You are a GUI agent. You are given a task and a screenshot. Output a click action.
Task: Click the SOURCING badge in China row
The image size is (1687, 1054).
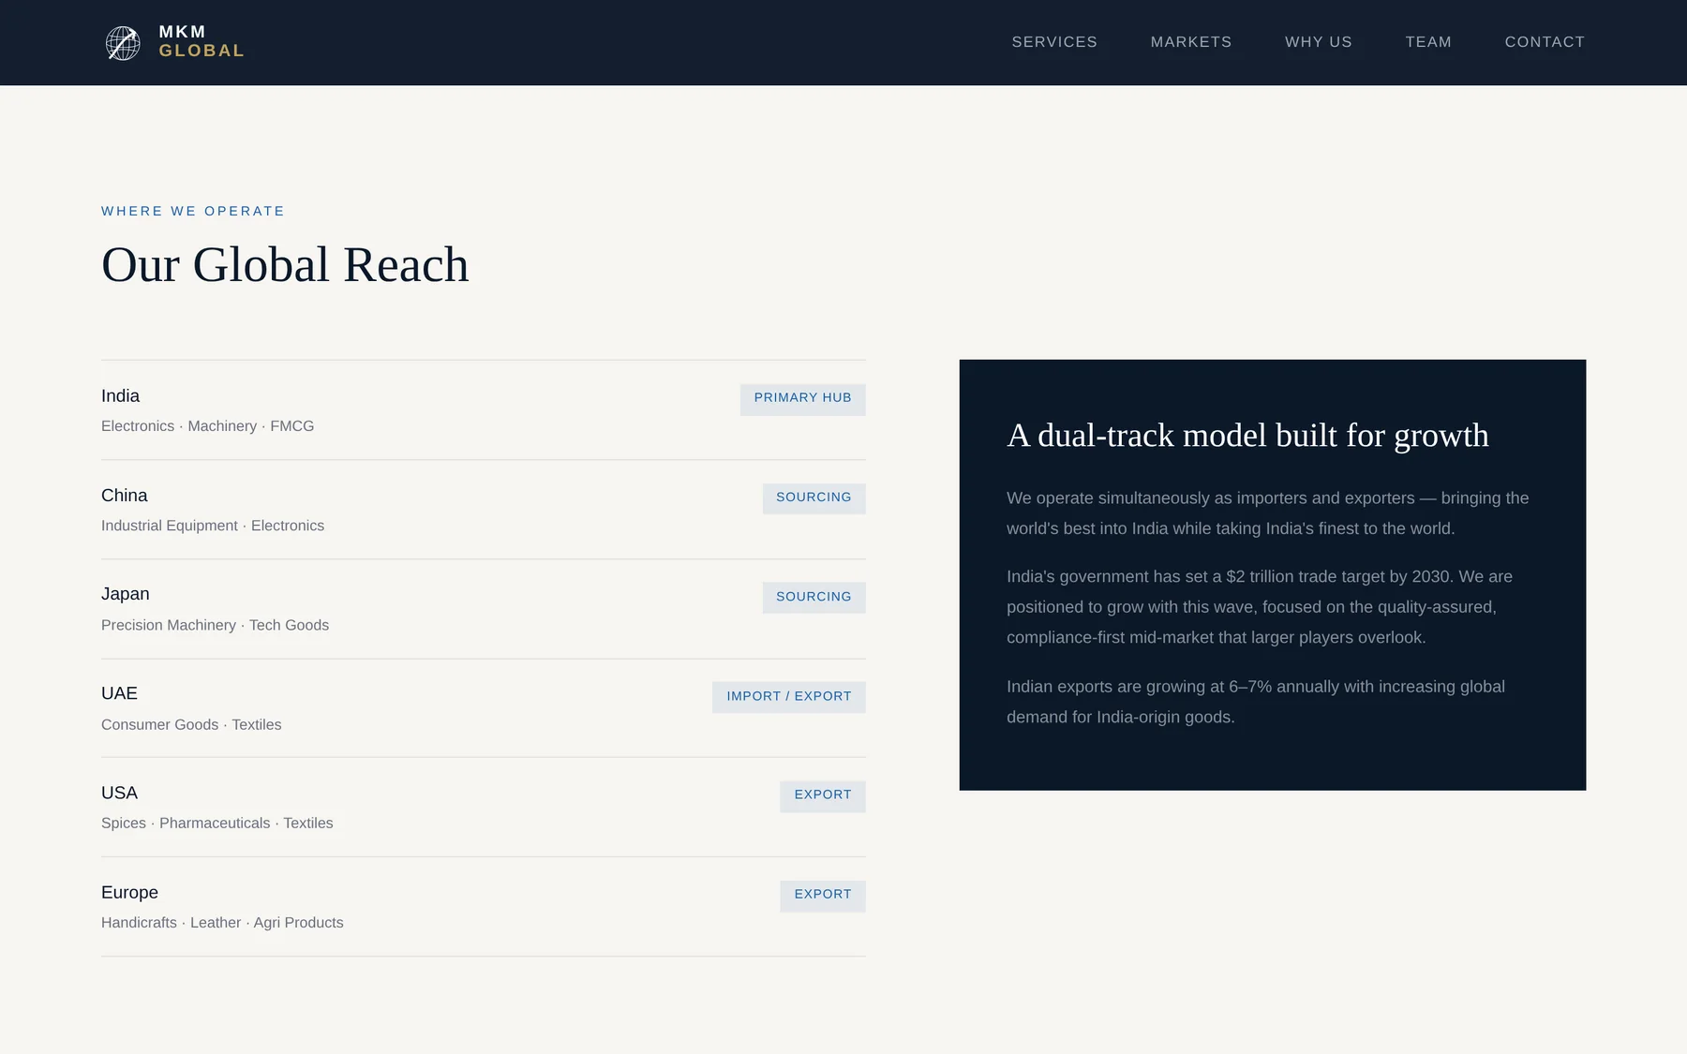(814, 497)
